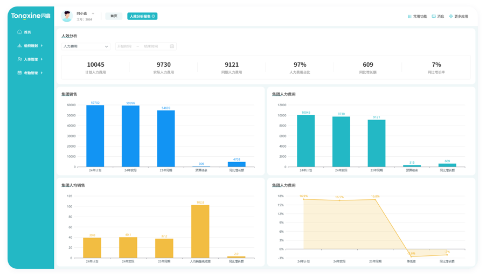Click the 开始时间 start date field
Screen dimensions: 486x278
click(x=125, y=46)
